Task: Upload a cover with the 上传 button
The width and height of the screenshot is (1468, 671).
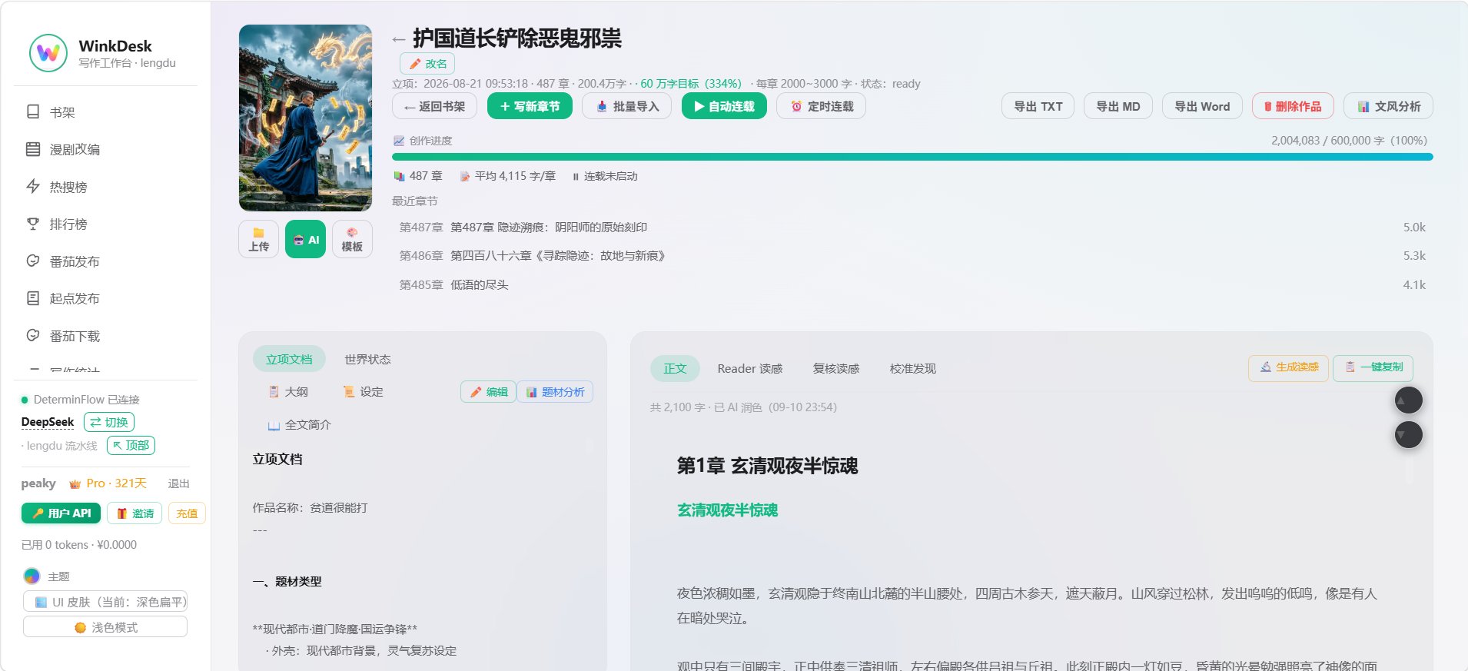Action: pos(259,239)
